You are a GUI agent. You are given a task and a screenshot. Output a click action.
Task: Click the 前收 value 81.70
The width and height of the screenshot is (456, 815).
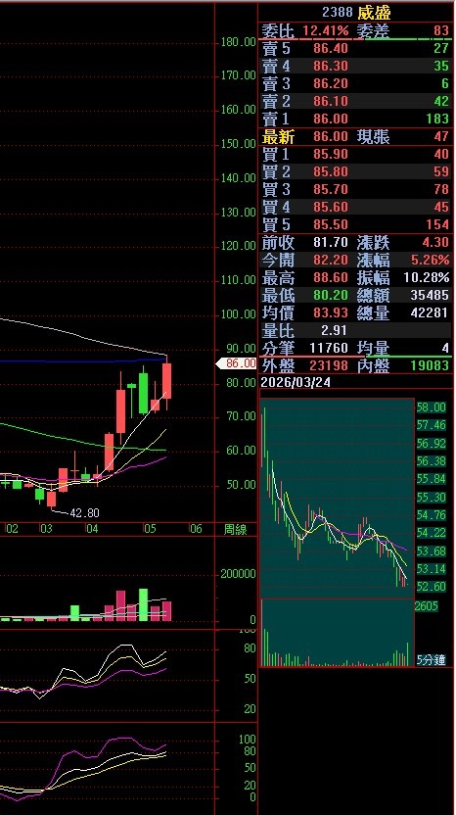(x=331, y=243)
